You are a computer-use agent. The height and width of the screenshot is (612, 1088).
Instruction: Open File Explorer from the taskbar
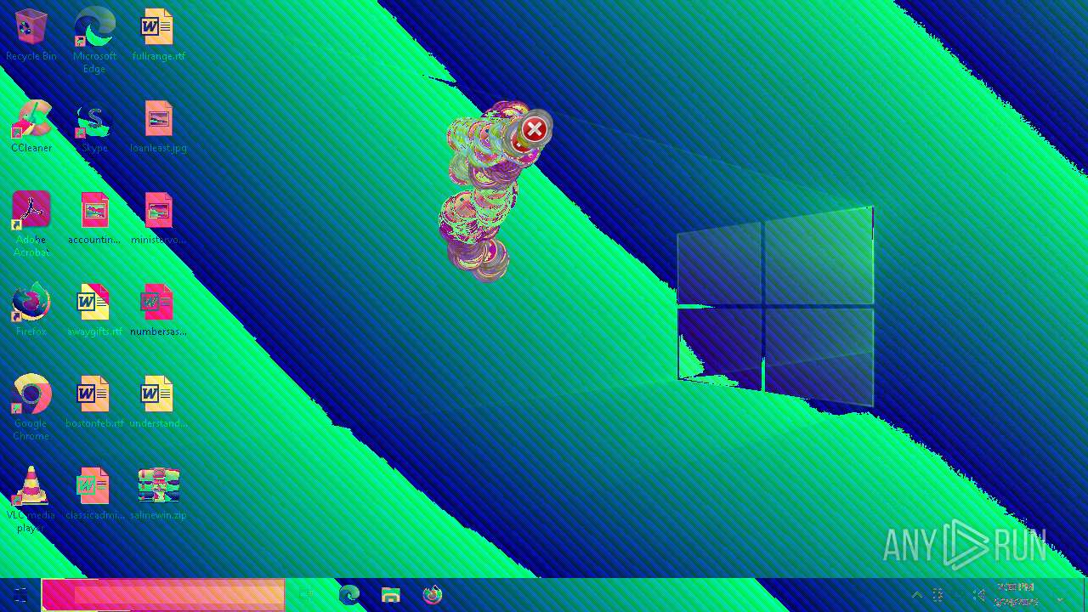coord(391,595)
